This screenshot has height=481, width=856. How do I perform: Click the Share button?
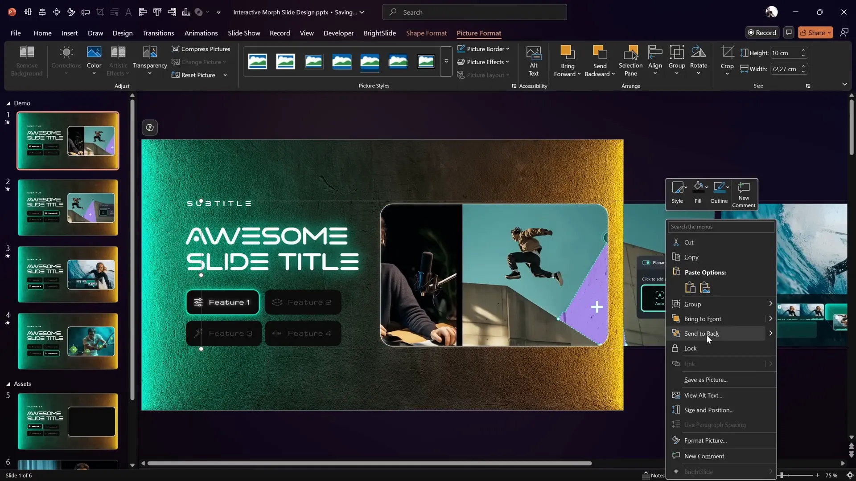point(812,33)
